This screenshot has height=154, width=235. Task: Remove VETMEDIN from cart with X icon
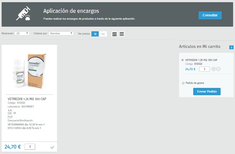tap(182, 60)
